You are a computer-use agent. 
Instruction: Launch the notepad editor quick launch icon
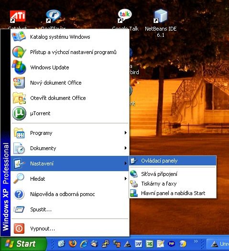pos(161,244)
